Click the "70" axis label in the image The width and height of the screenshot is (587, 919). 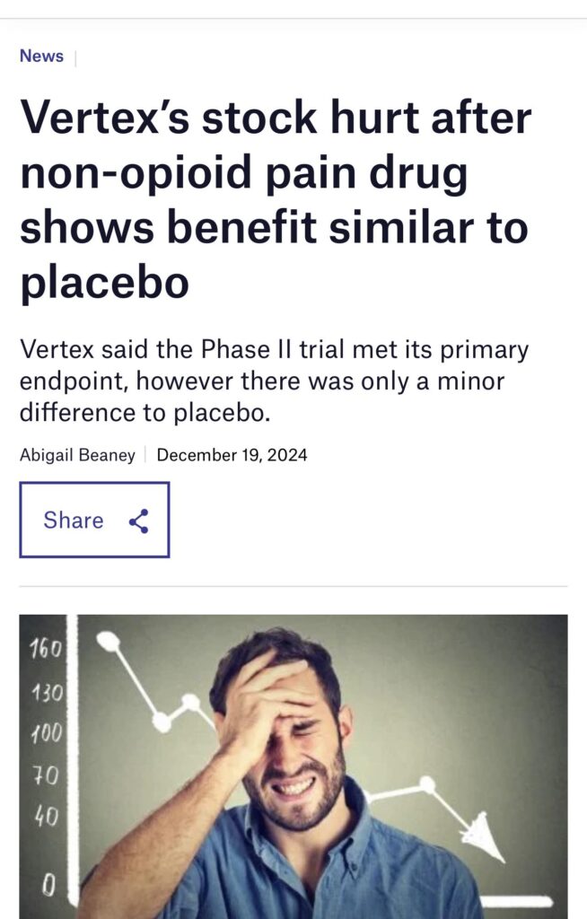pyautogui.click(x=45, y=775)
